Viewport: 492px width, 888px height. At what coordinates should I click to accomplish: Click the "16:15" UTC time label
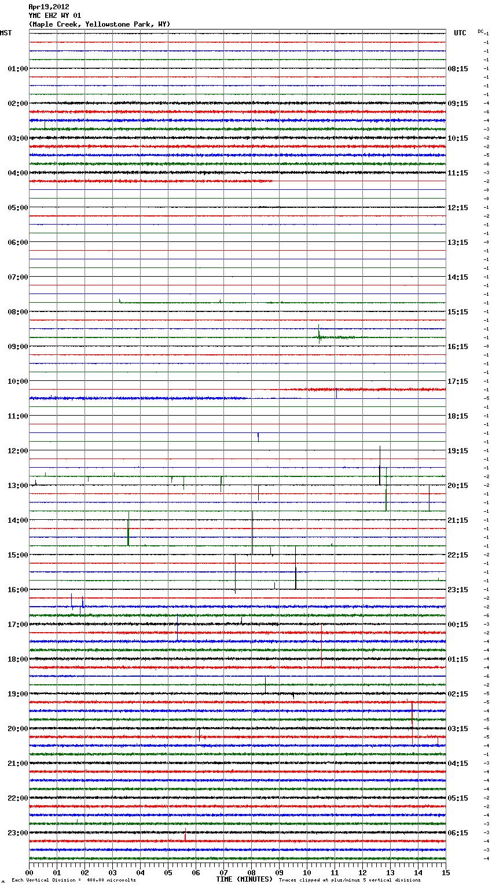tap(458, 347)
